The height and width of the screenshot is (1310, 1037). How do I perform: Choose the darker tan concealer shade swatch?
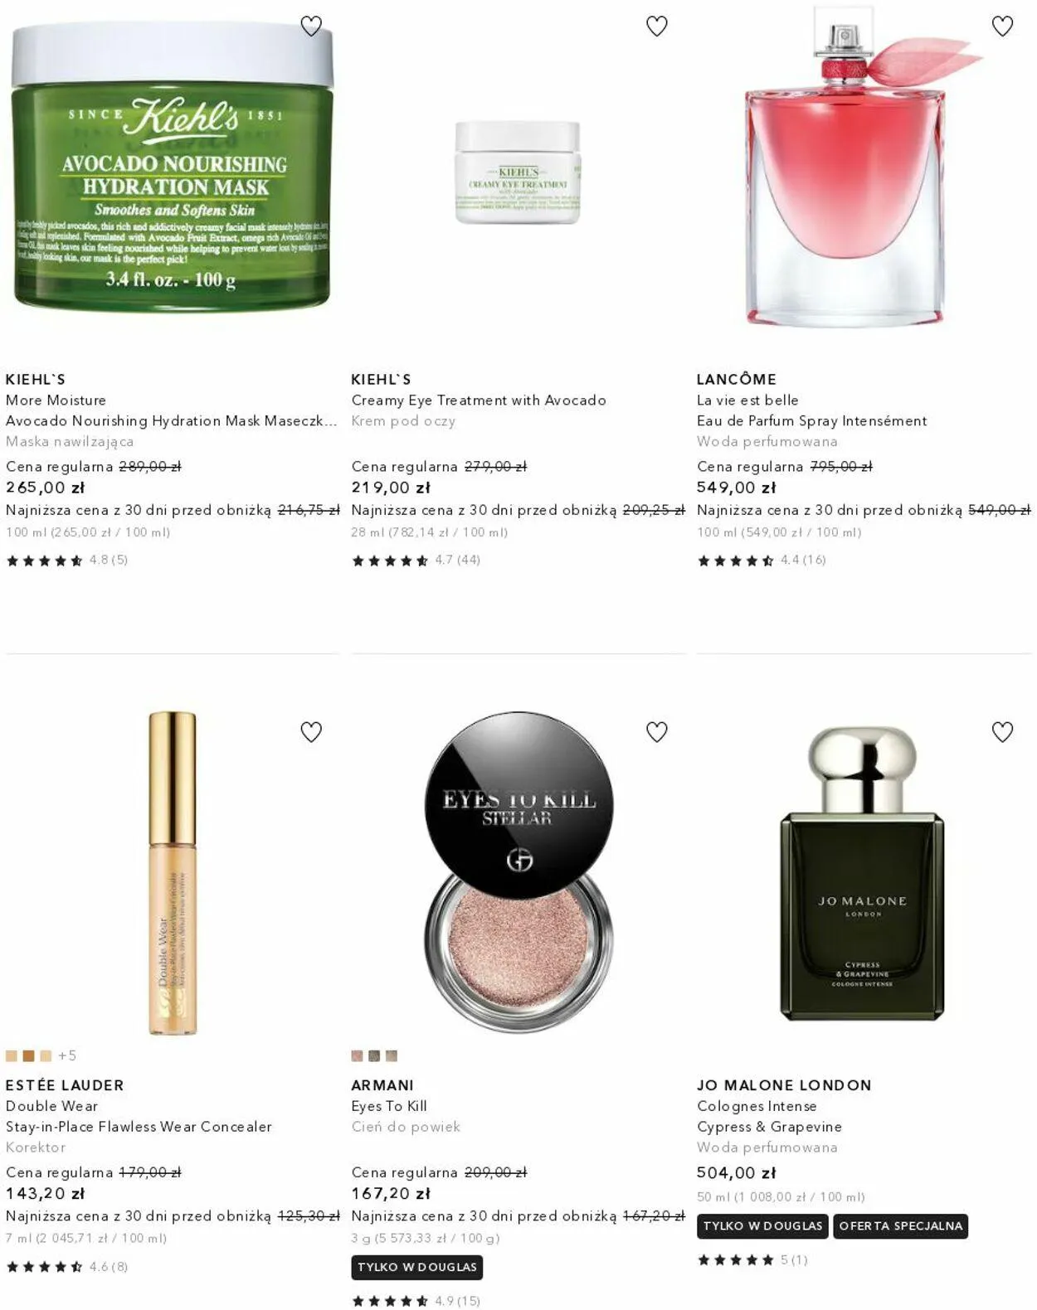pos(29,1056)
